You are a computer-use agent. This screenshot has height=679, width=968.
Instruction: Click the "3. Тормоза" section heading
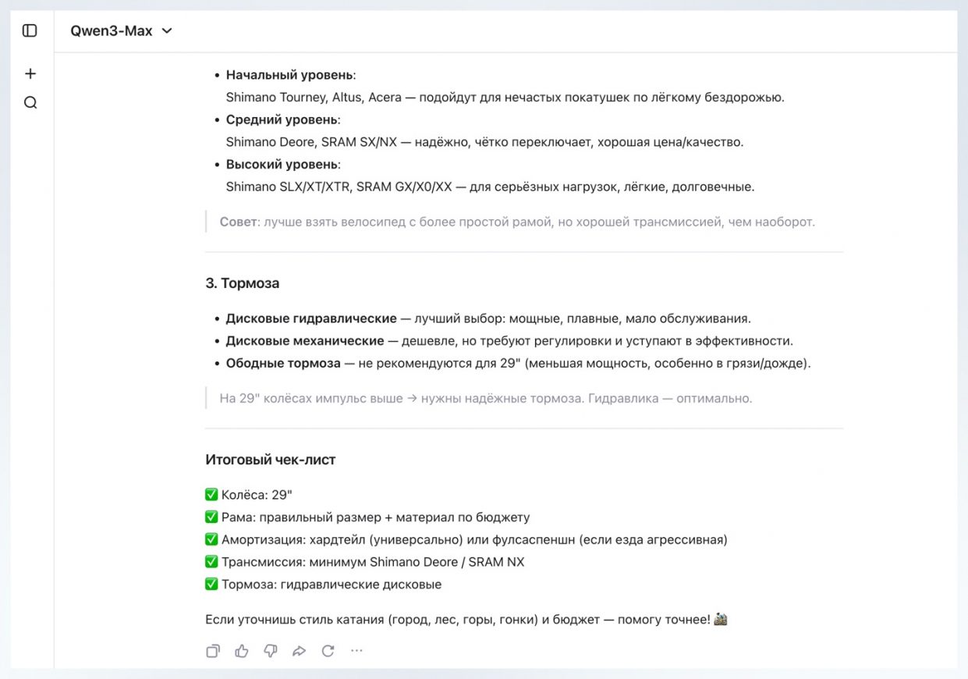point(242,283)
